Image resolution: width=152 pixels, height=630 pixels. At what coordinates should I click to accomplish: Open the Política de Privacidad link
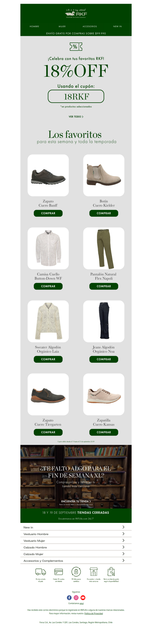[x=93, y=614]
